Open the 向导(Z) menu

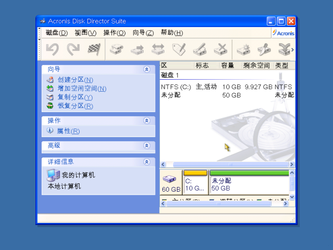point(143,33)
